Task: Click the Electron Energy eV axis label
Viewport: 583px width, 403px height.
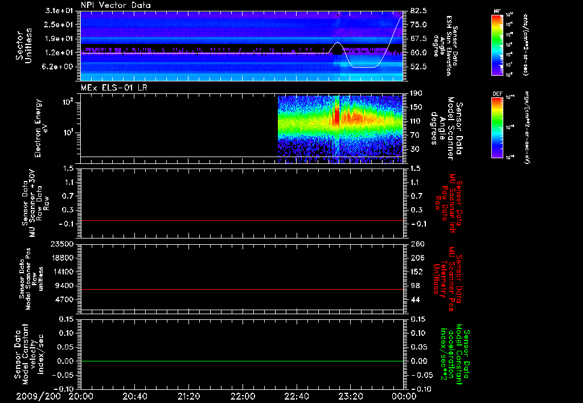Action: [x=41, y=128]
